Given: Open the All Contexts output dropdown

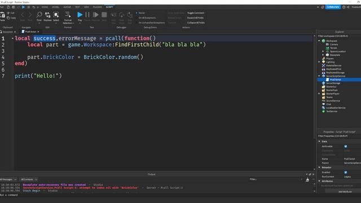Looking at the screenshot, I should [28, 179].
